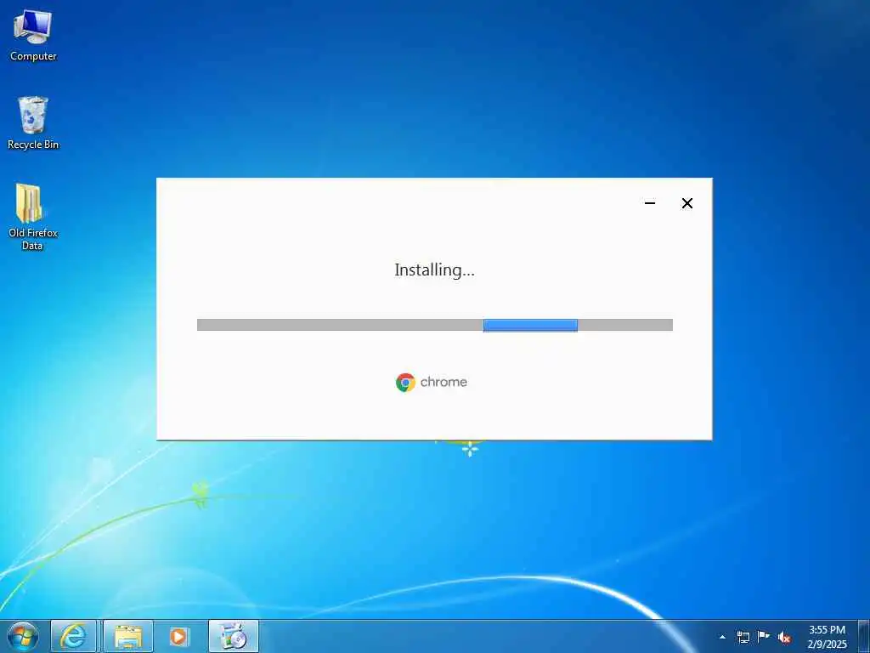The width and height of the screenshot is (870, 653).
Task: Select the installer taskbar button
Action: pyautogui.click(x=233, y=637)
